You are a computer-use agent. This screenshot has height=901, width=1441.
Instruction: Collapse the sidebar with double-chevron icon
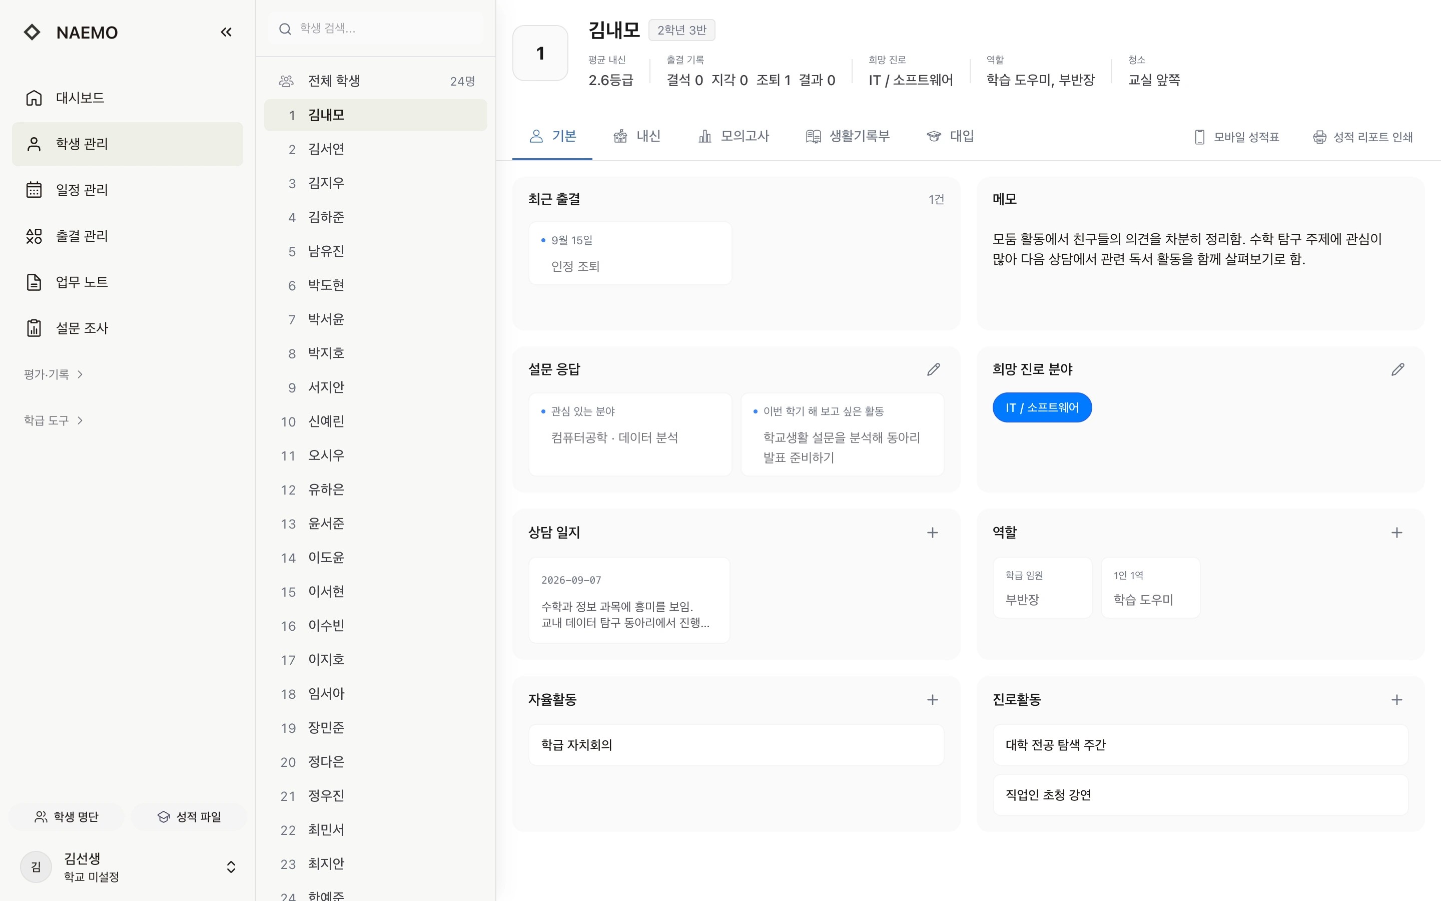(226, 32)
